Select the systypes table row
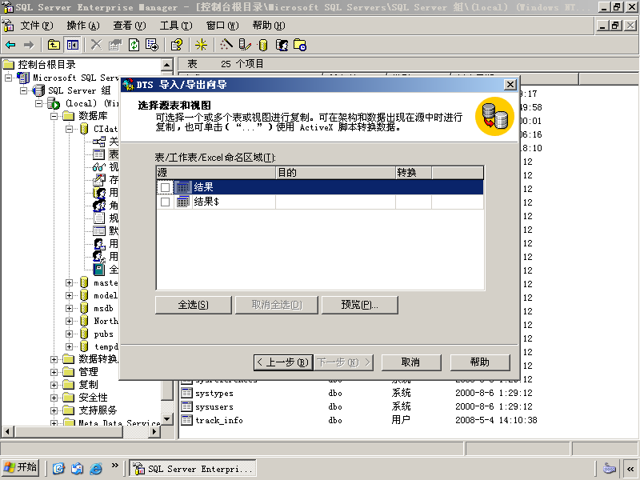This screenshot has width=640, height=480. (359, 393)
